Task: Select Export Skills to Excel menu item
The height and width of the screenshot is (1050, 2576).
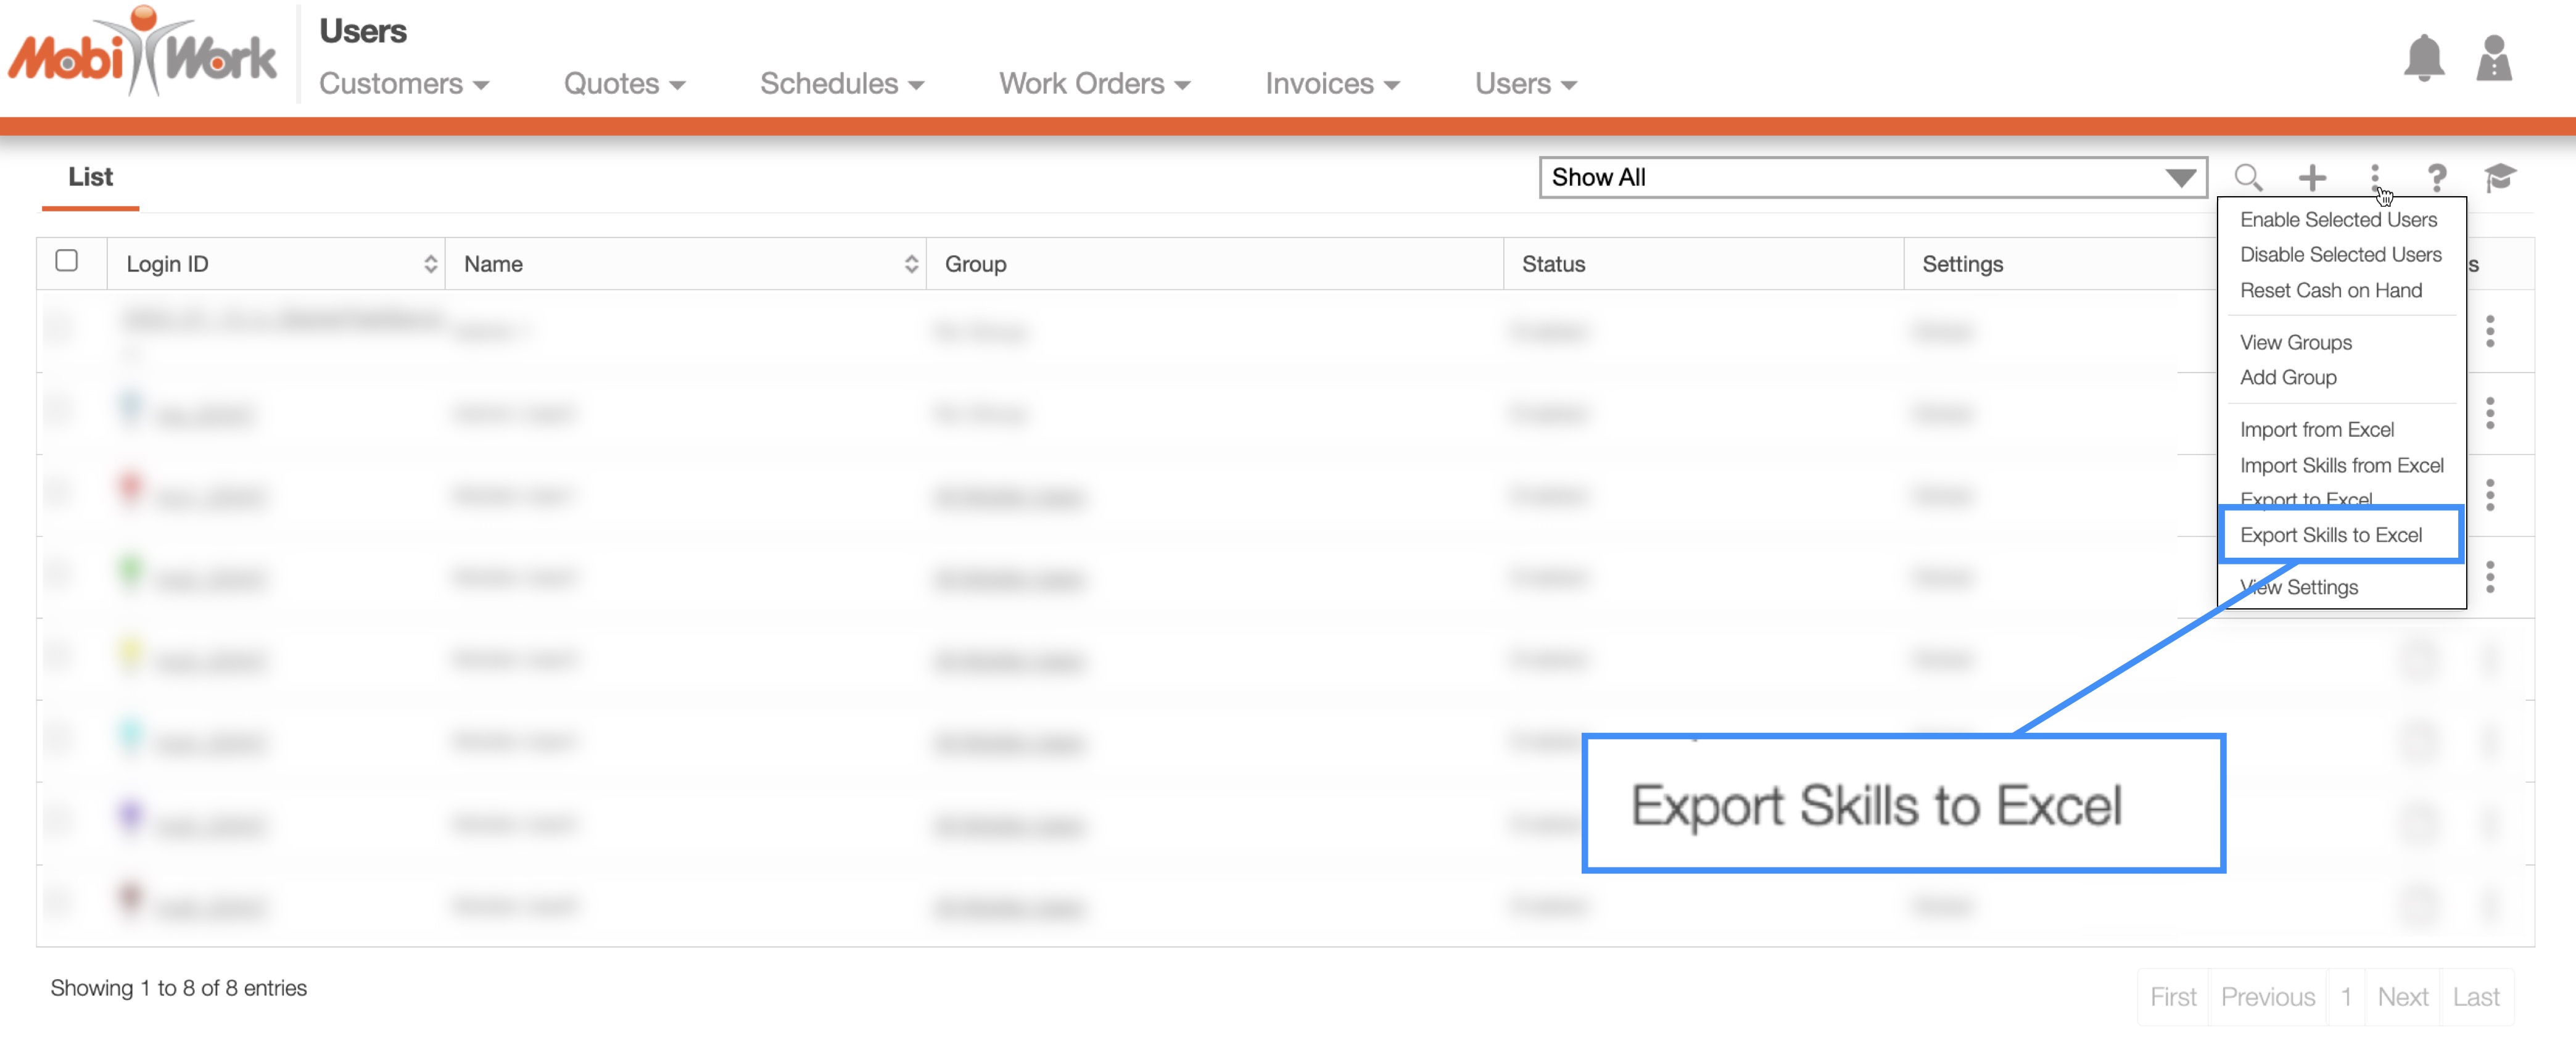Action: coord(2330,535)
